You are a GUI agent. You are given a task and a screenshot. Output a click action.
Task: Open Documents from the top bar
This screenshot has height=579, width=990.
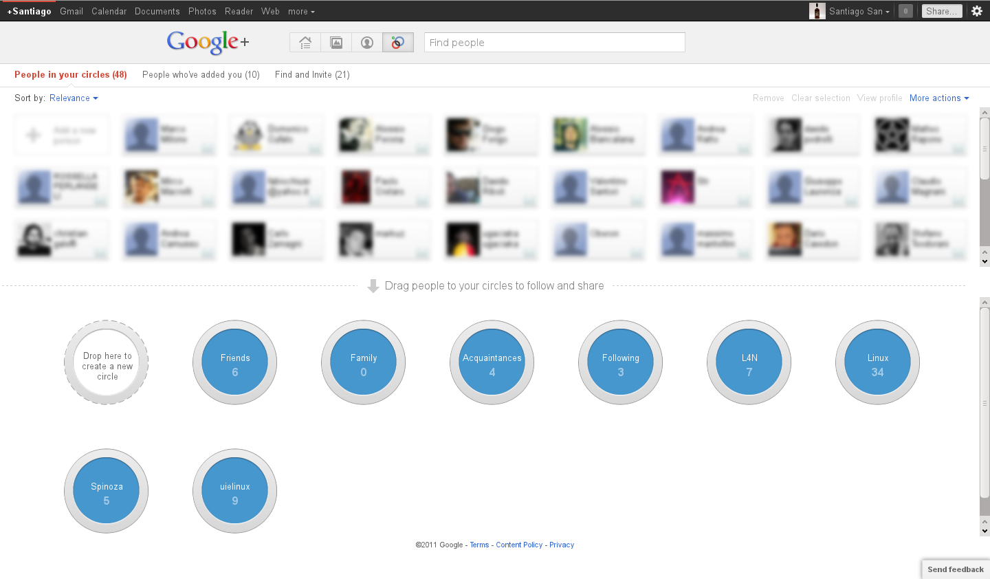tap(157, 11)
